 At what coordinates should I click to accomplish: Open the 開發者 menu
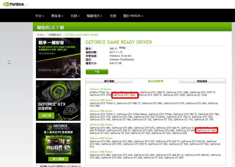point(57,16)
